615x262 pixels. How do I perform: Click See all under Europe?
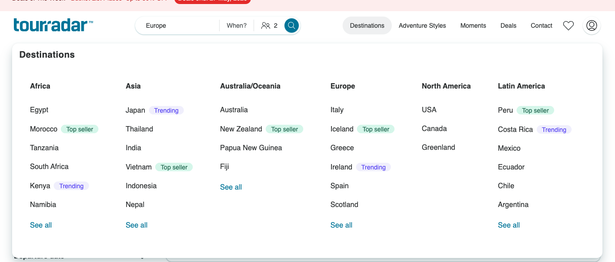pos(341,225)
